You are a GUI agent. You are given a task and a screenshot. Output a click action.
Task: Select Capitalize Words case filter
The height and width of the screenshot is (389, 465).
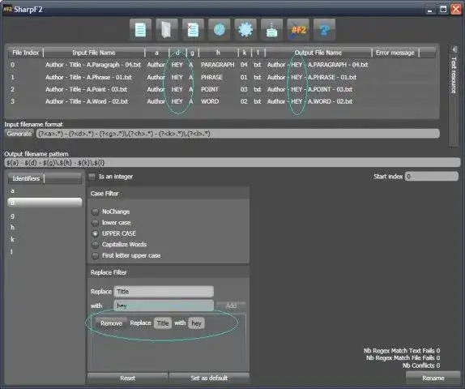click(96, 245)
